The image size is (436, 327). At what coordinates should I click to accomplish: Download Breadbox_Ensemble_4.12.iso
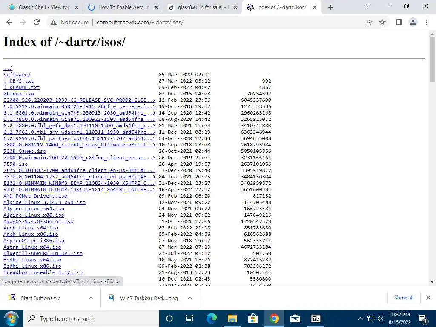(43, 273)
